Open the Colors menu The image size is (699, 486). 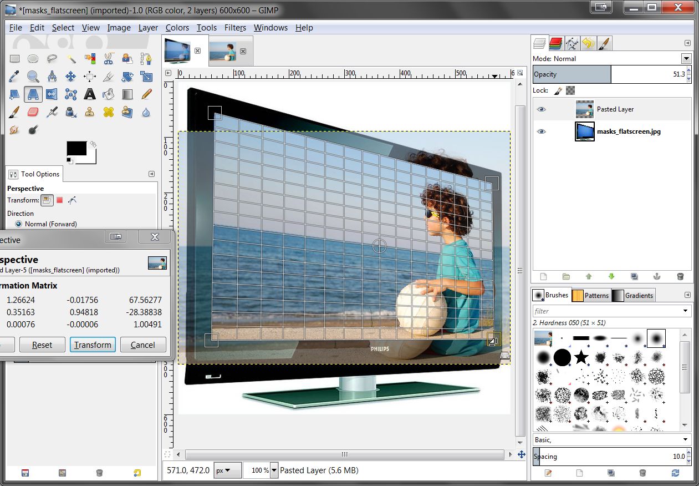tap(177, 28)
